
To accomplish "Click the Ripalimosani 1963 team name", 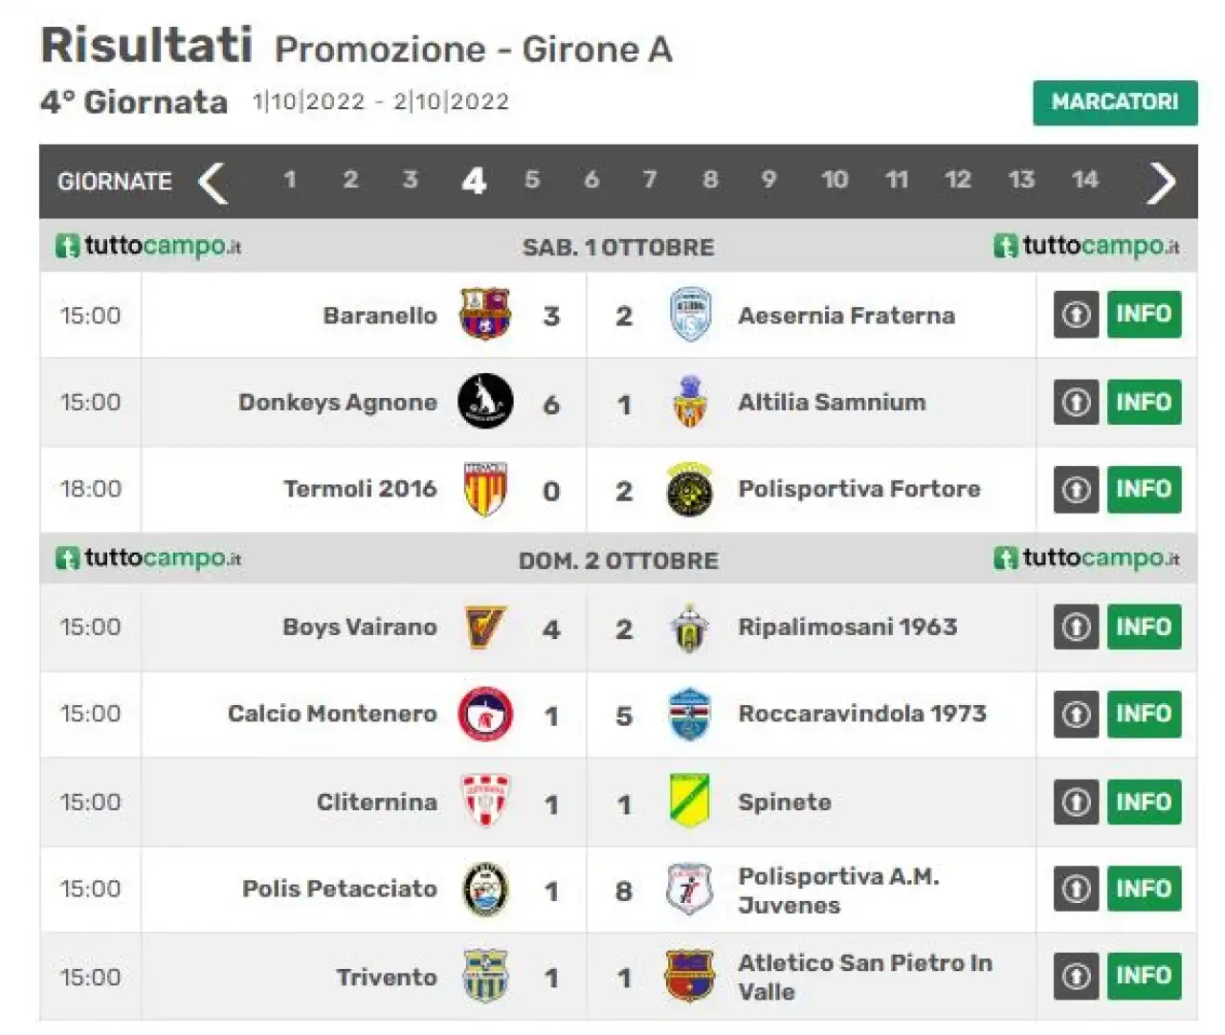I will tap(847, 628).
